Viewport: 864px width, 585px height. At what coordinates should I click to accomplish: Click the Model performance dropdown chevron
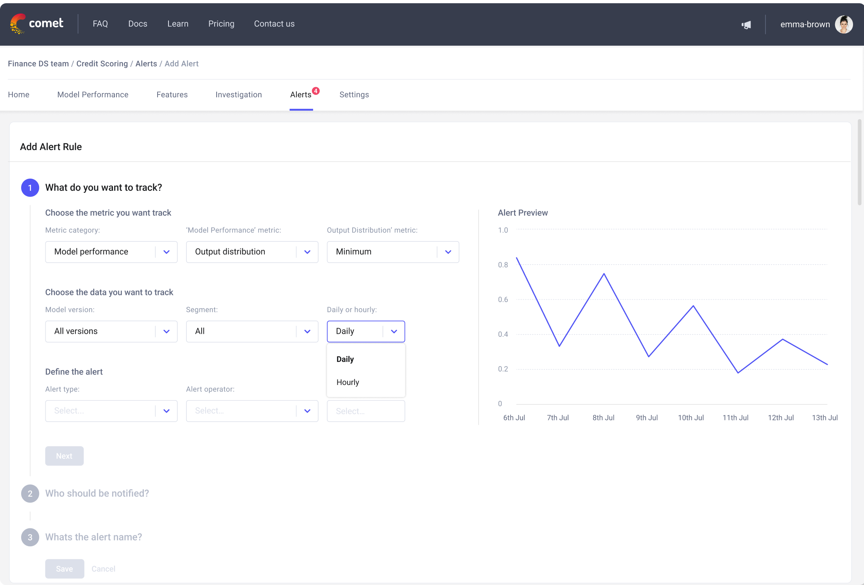(x=167, y=252)
